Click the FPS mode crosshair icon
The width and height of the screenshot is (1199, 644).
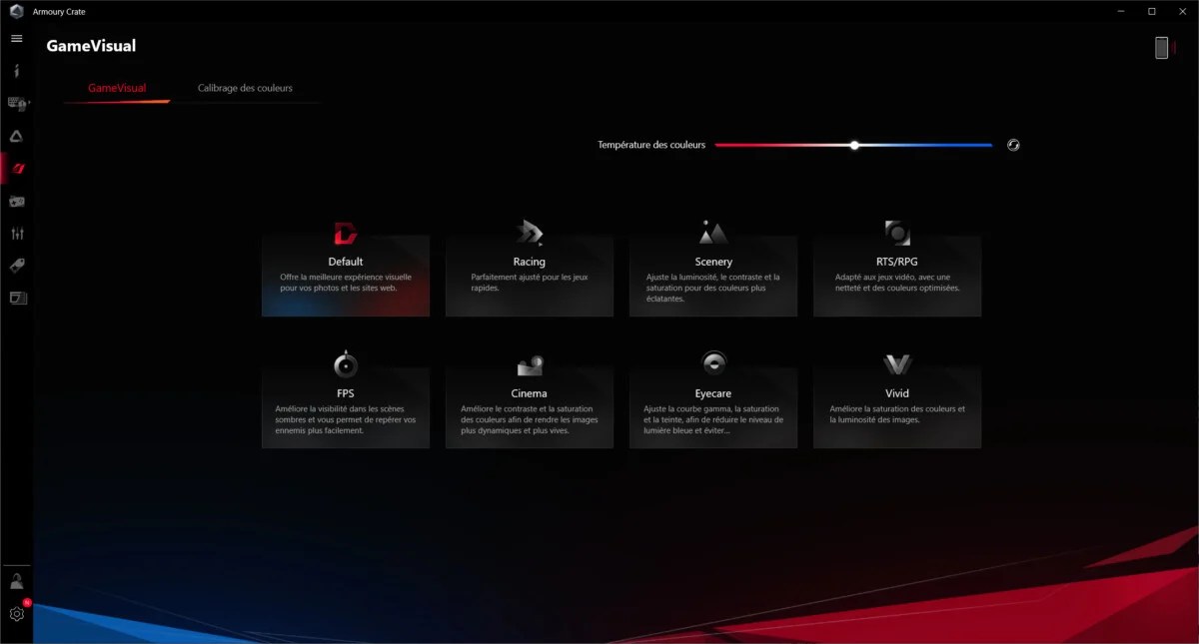pos(346,363)
